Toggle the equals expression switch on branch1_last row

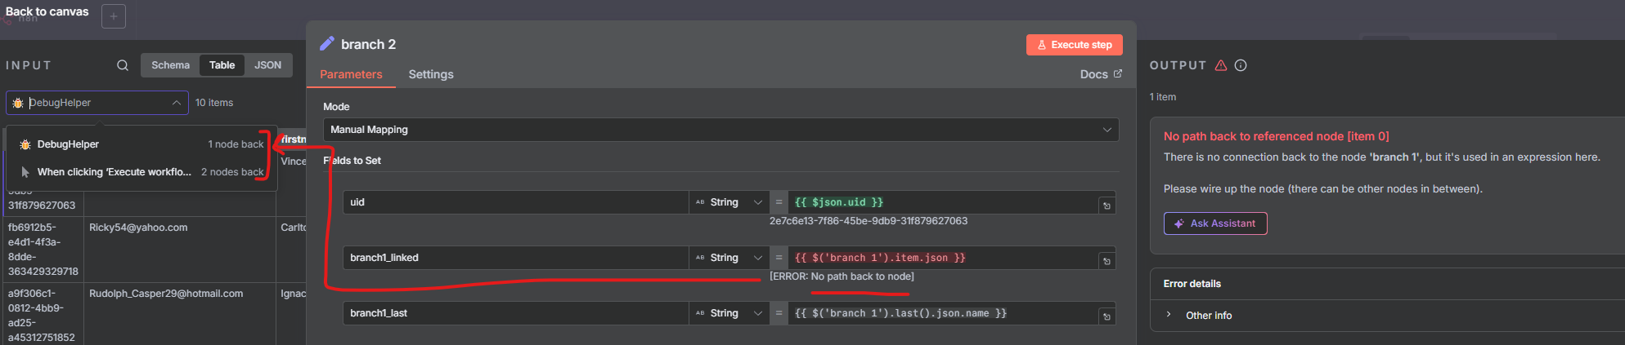coord(779,313)
